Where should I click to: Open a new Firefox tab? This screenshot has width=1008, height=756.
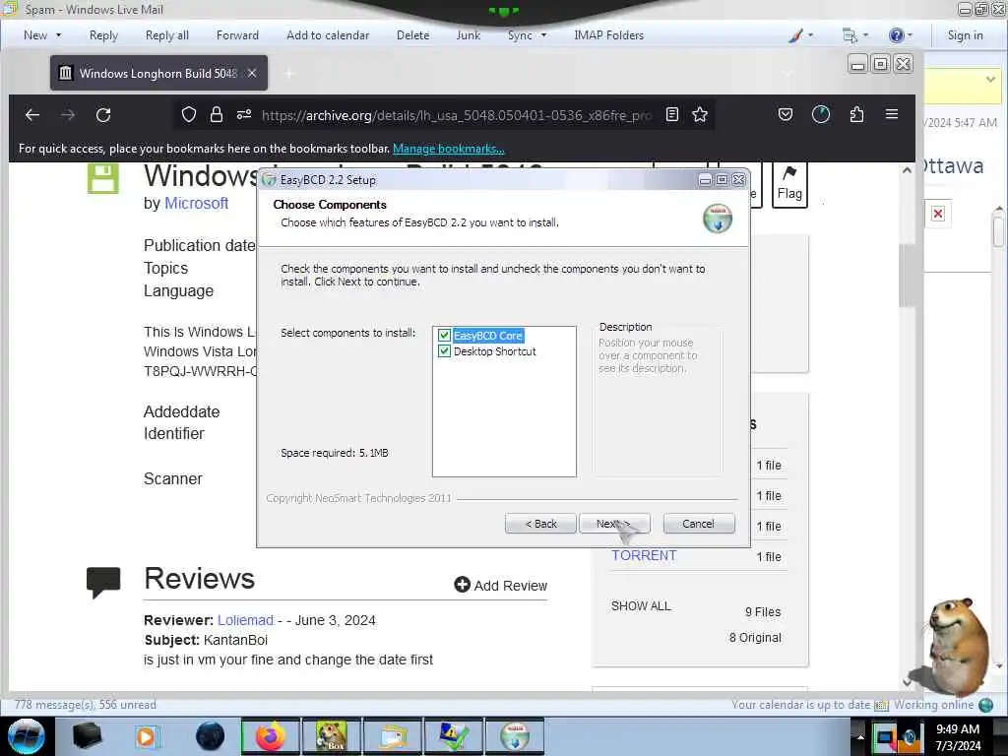click(x=289, y=73)
